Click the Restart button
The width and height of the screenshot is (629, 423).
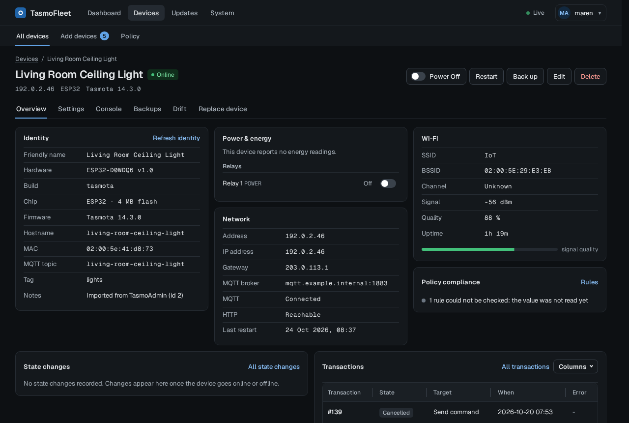pyautogui.click(x=486, y=76)
